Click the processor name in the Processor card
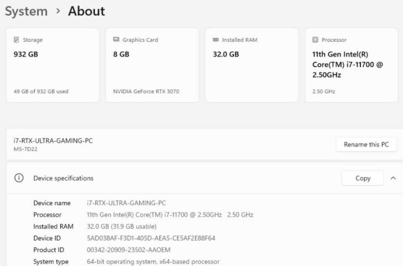The width and height of the screenshot is (403, 266). coord(347,65)
